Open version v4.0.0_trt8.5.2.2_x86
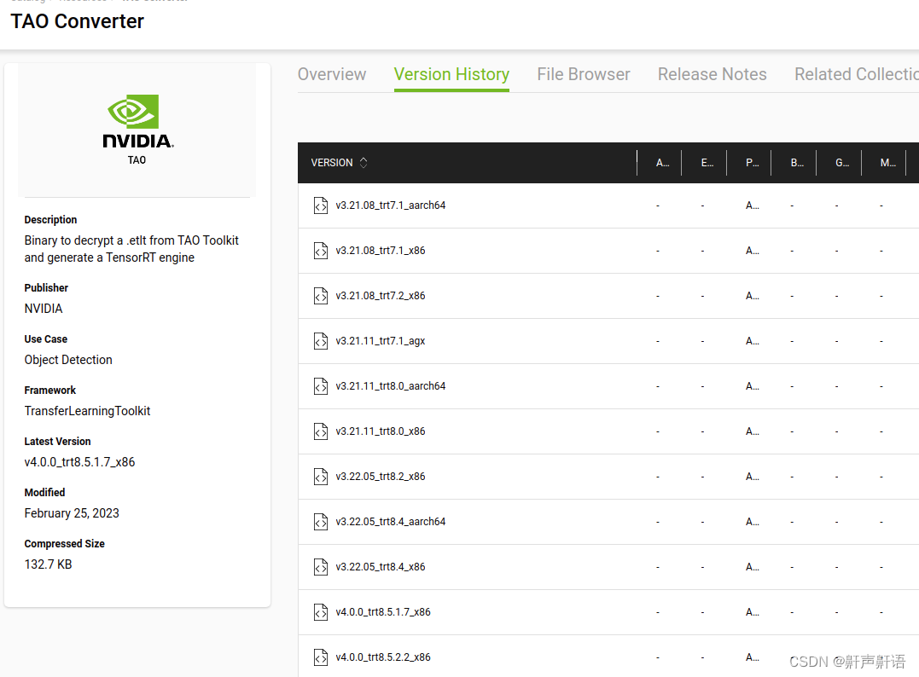Screen dimensions: 919x677 pos(383,657)
